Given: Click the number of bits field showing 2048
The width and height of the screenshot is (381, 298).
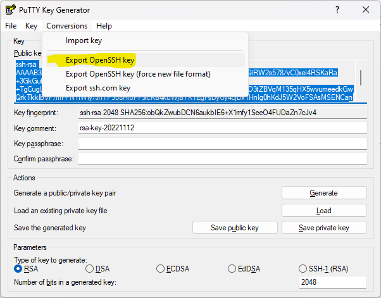Looking at the screenshot, I should pyautogui.click(x=333, y=282).
